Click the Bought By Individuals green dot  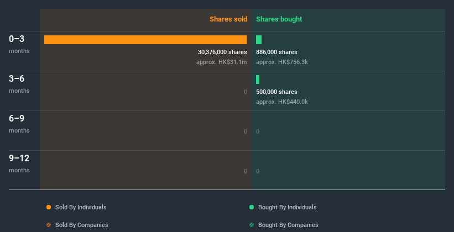click(x=252, y=207)
